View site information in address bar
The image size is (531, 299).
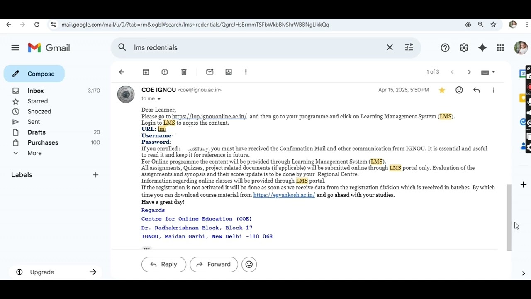coord(54,25)
